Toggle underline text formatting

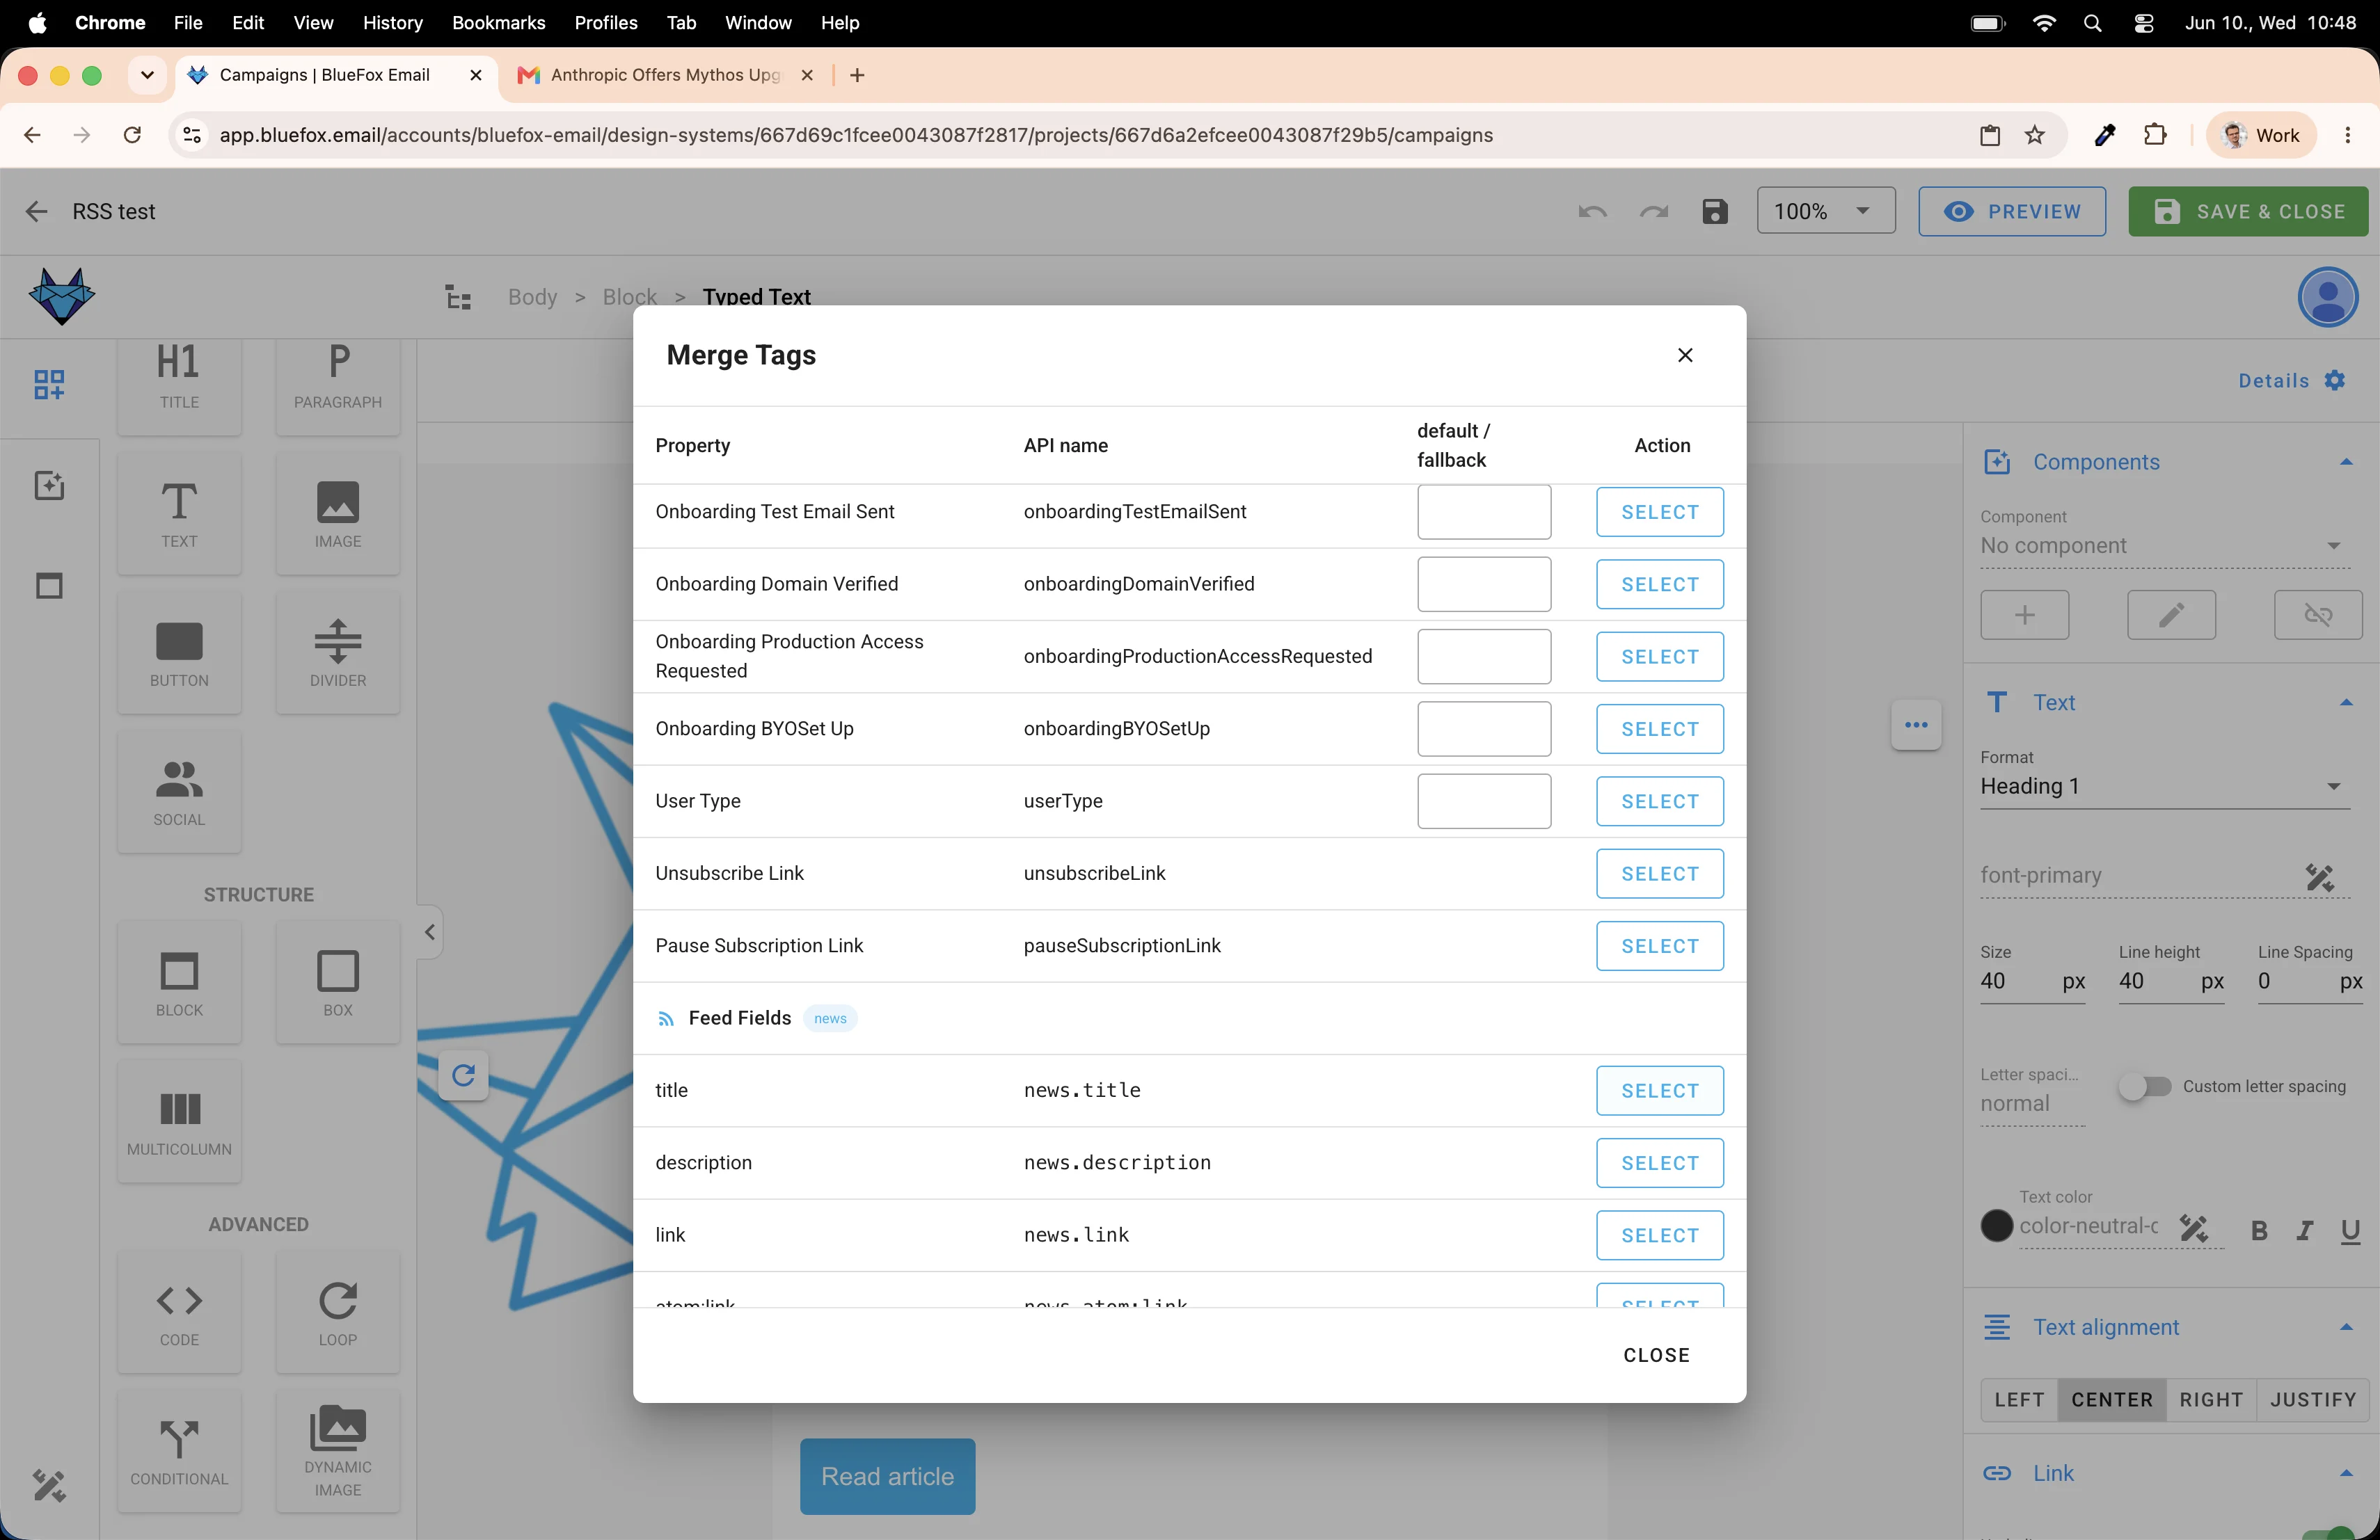click(2350, 1231)
